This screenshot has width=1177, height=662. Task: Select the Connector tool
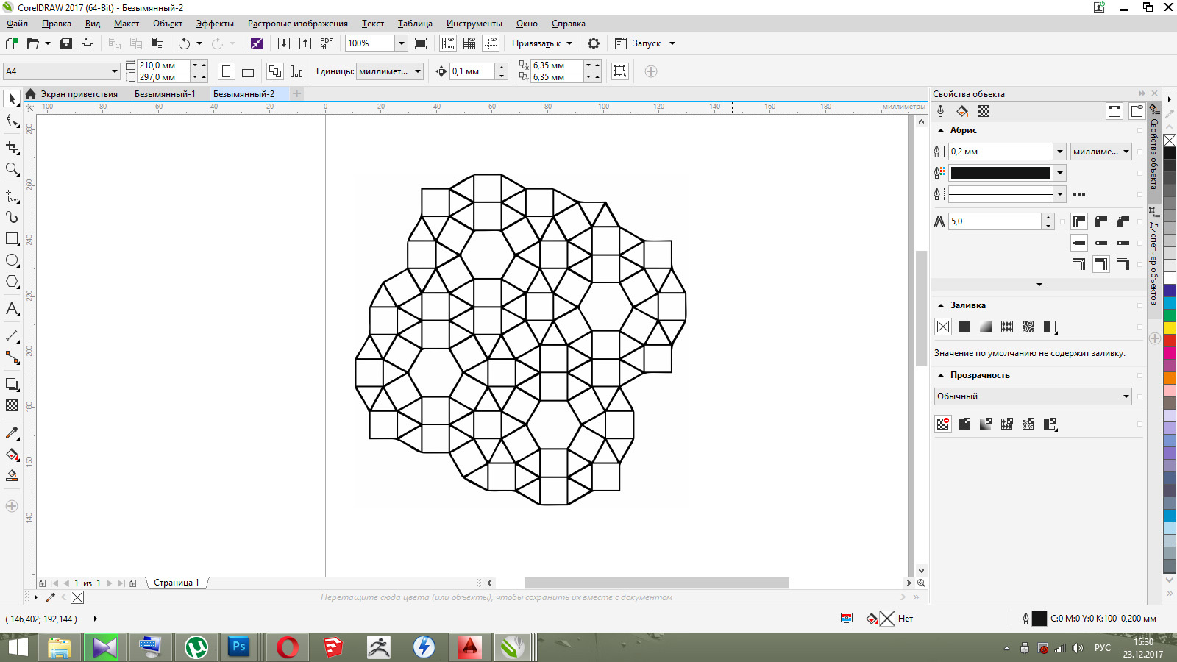(x=12, y=357)
